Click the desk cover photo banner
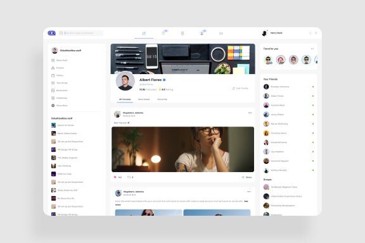The height and width of the screenshot is (243, 365). click(x=182, y=59)
